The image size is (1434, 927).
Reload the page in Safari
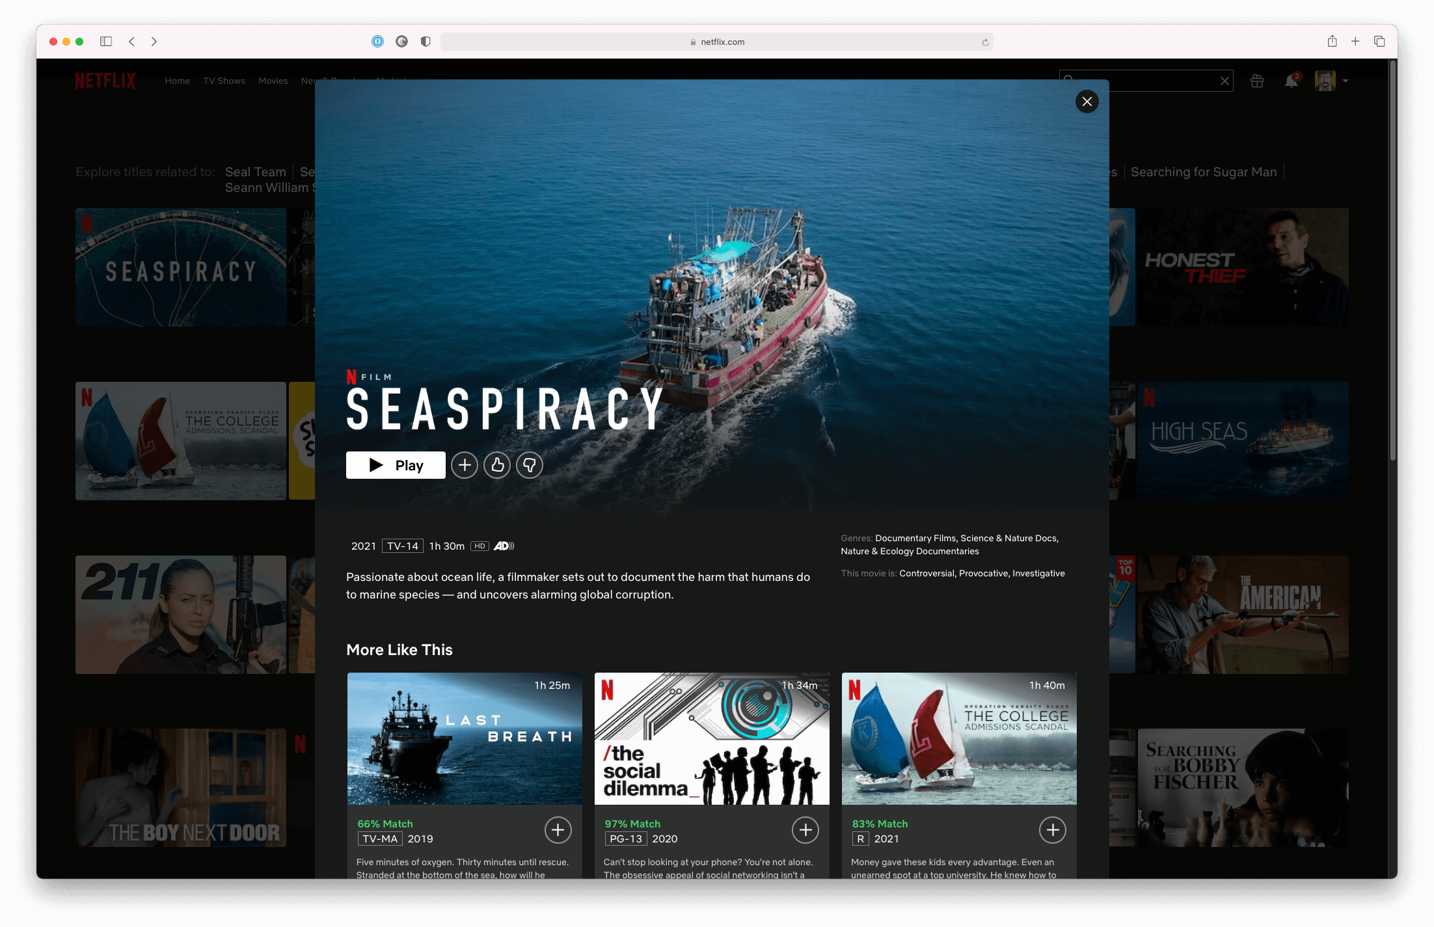pos(985,42)
